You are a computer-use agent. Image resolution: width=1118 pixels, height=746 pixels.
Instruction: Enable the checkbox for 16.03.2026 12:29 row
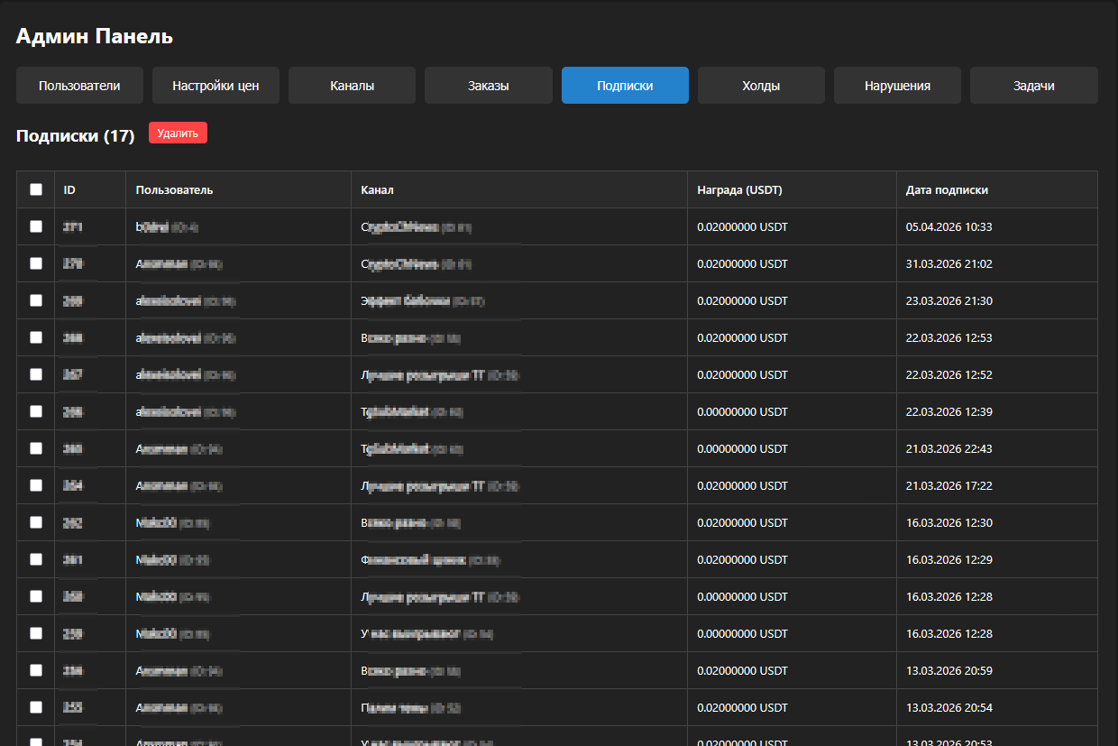pyautogui.click(x=36, y=559)
